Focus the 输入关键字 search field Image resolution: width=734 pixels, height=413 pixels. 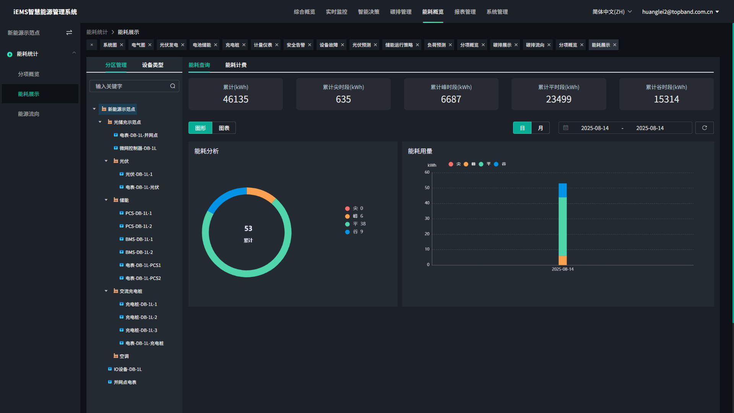tap(134, 86)
